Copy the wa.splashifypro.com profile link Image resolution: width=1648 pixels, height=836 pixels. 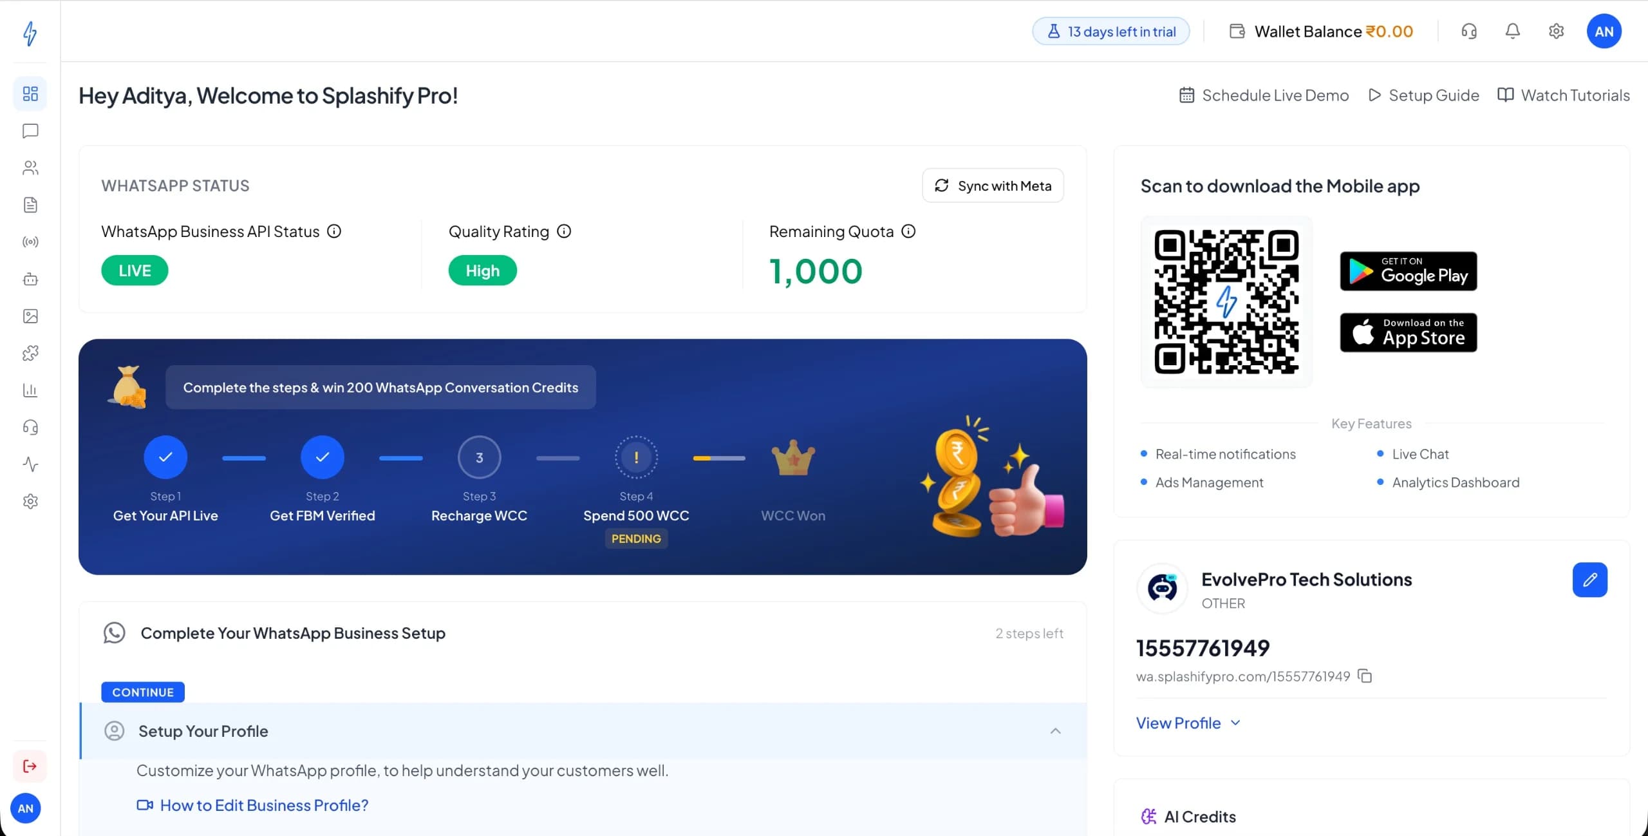1365,676
